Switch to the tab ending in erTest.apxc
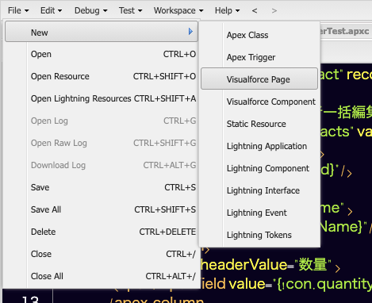 344,31
